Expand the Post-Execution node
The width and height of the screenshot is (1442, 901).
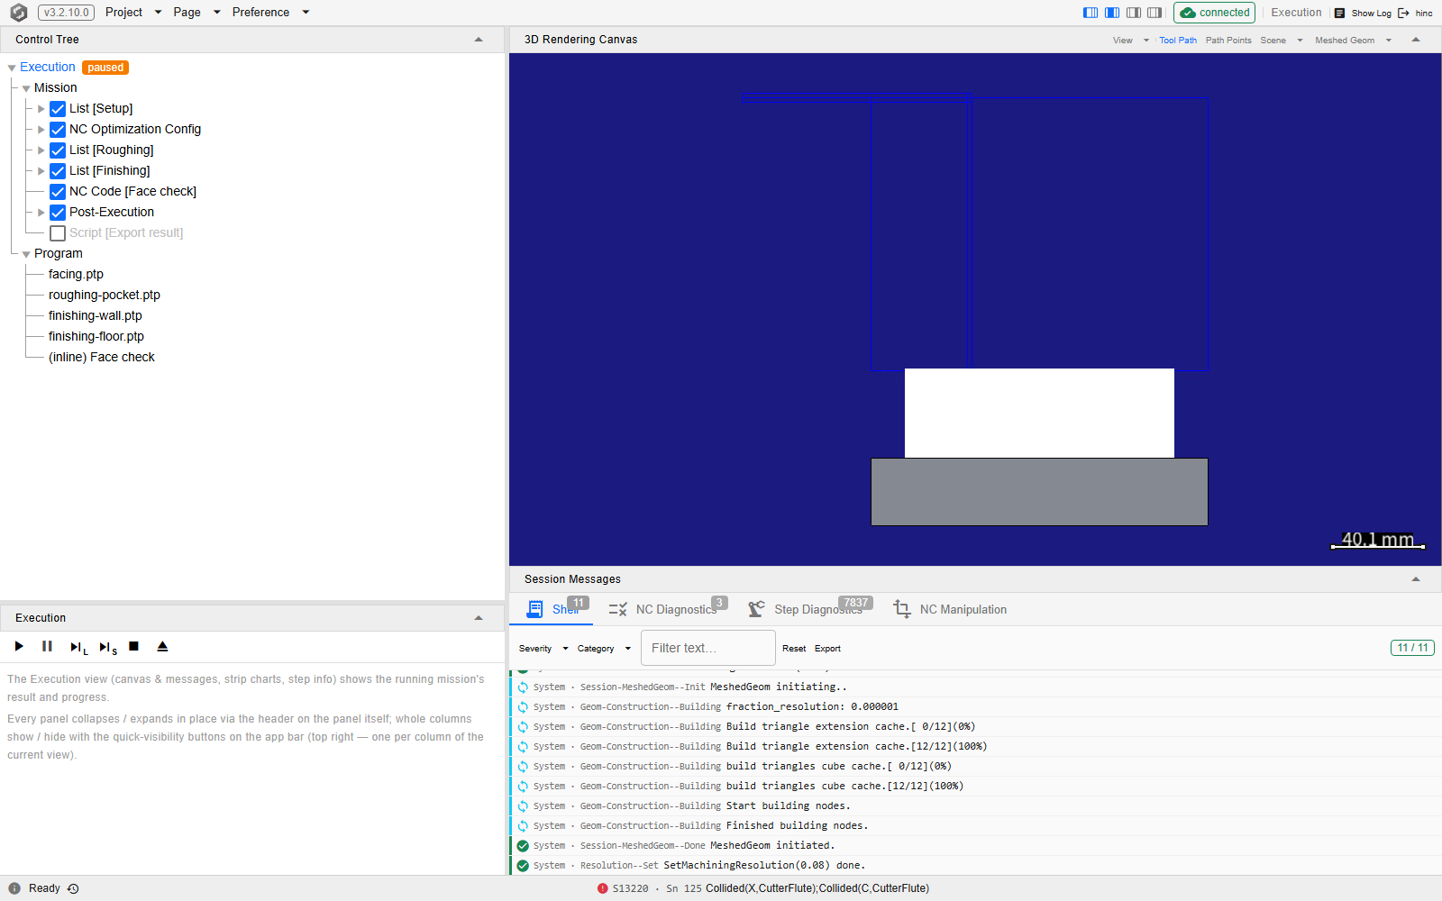coord(41,213)
